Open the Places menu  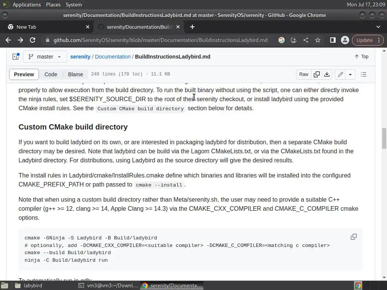[x=53, y=5]
